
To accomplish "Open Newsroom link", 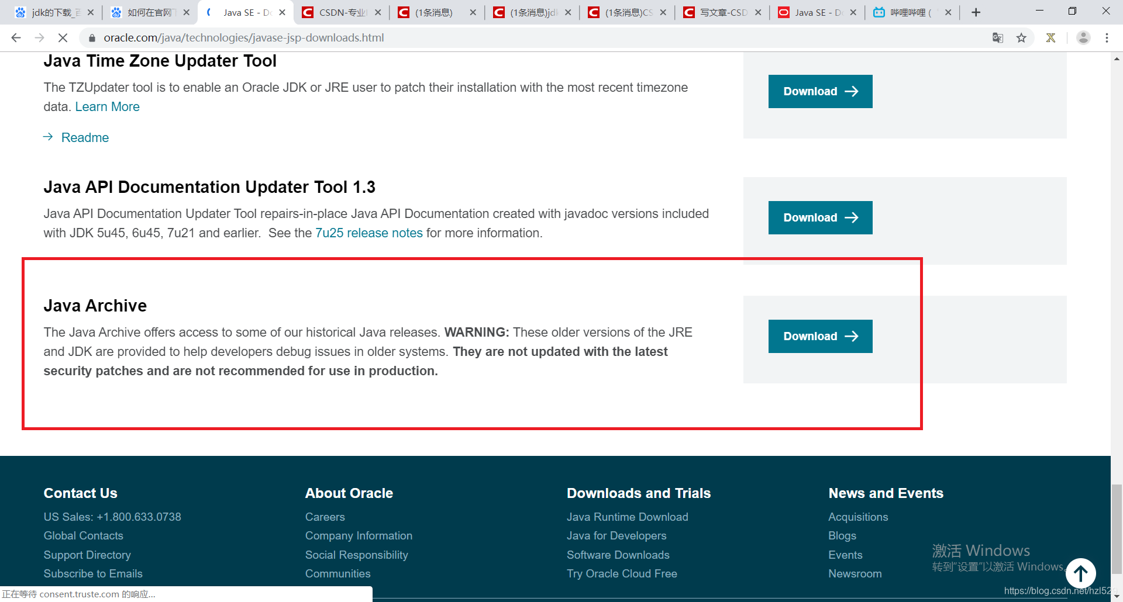I will 855,573.
